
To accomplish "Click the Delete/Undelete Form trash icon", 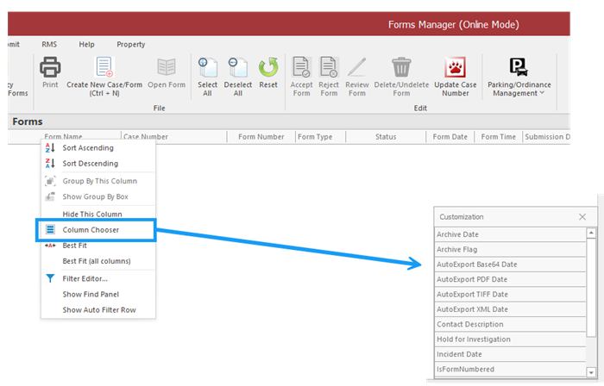I will point(401,68).
